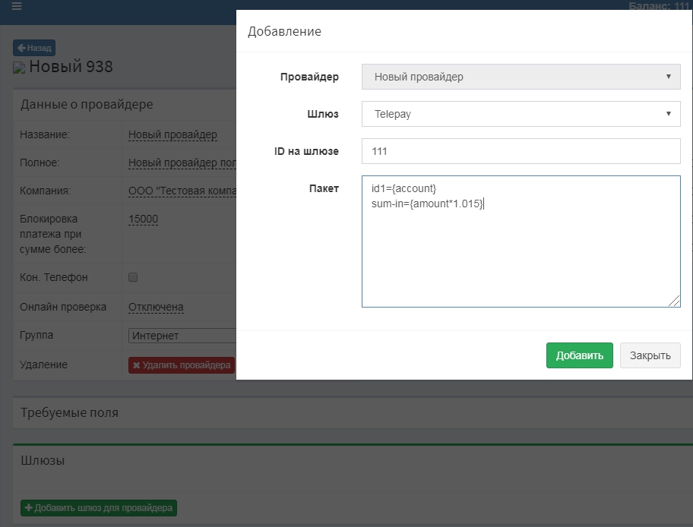Screen dimensions: 693x527
Task: Click inside the Пакет text area
Action: click(521, 251)
